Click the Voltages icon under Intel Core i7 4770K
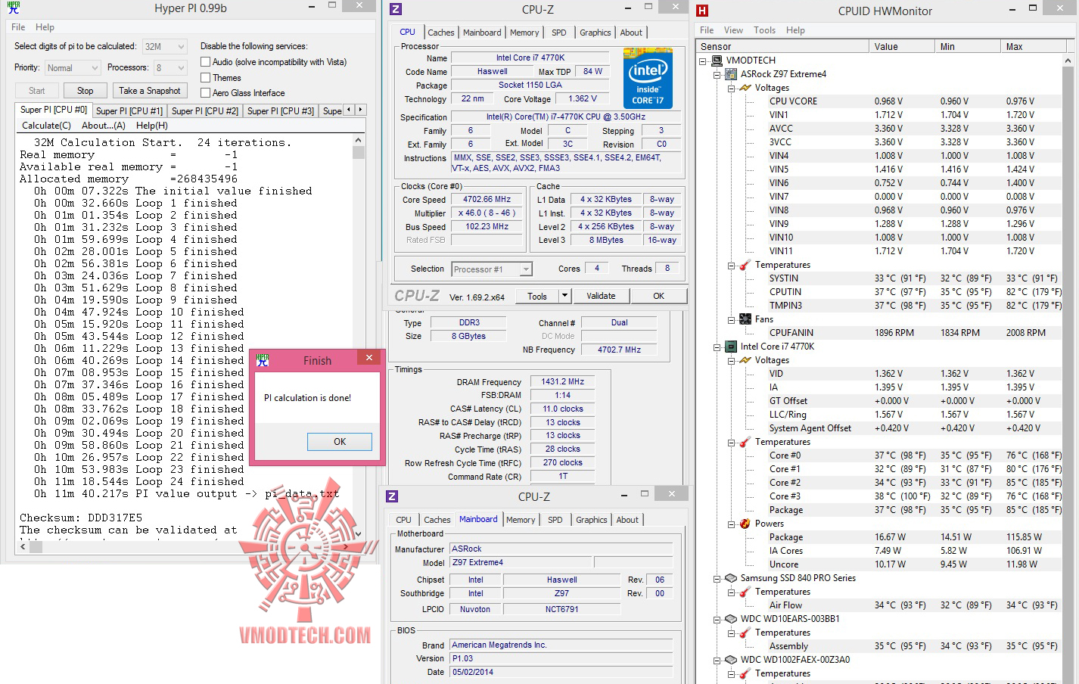Screen dimensions: 1079x684 click(745, 360)
